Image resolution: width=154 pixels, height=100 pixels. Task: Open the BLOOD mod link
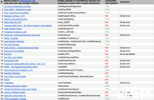click(x=8, y=54)
